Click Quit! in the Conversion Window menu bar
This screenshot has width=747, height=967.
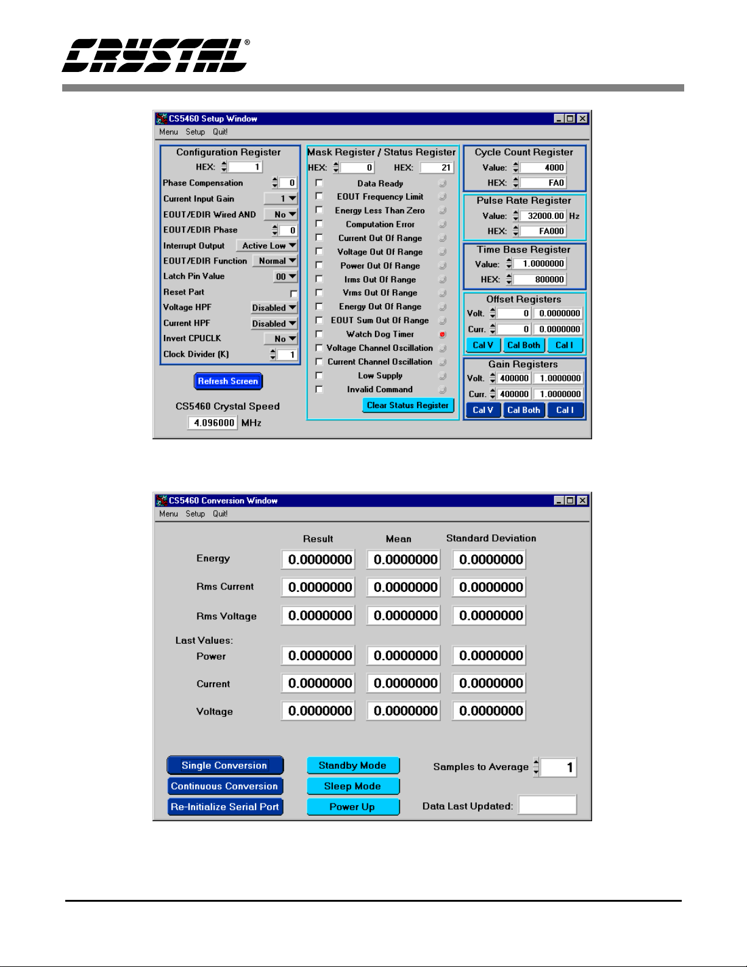pos(220,514)
